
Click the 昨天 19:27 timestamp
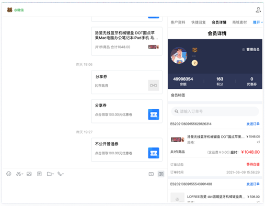tap(84, 132)
